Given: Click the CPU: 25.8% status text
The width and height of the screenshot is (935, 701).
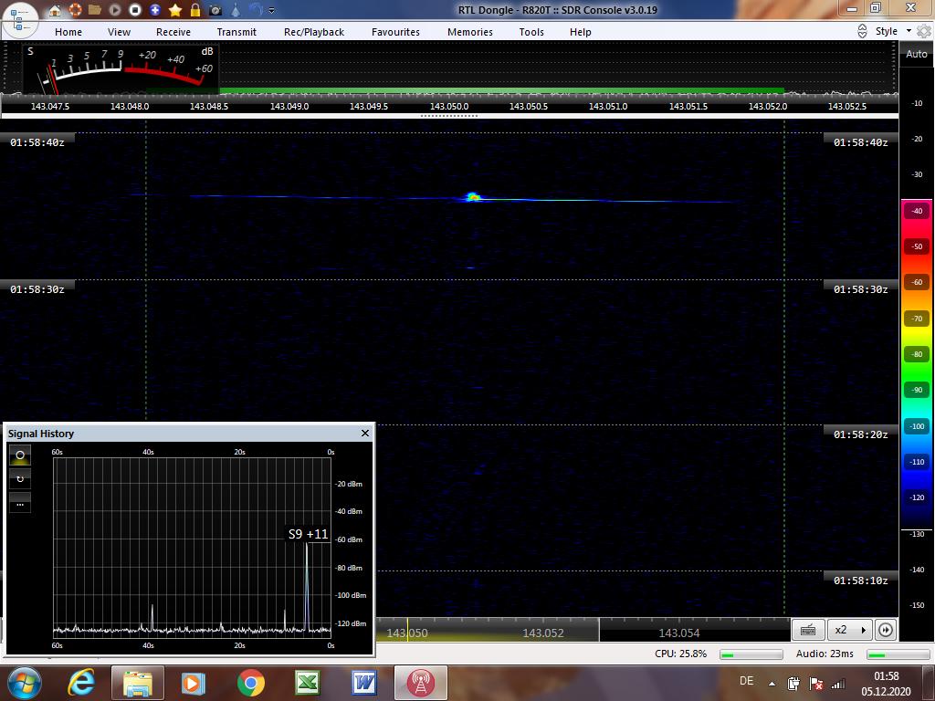Looking at the screenshot, I should [680, 654].
